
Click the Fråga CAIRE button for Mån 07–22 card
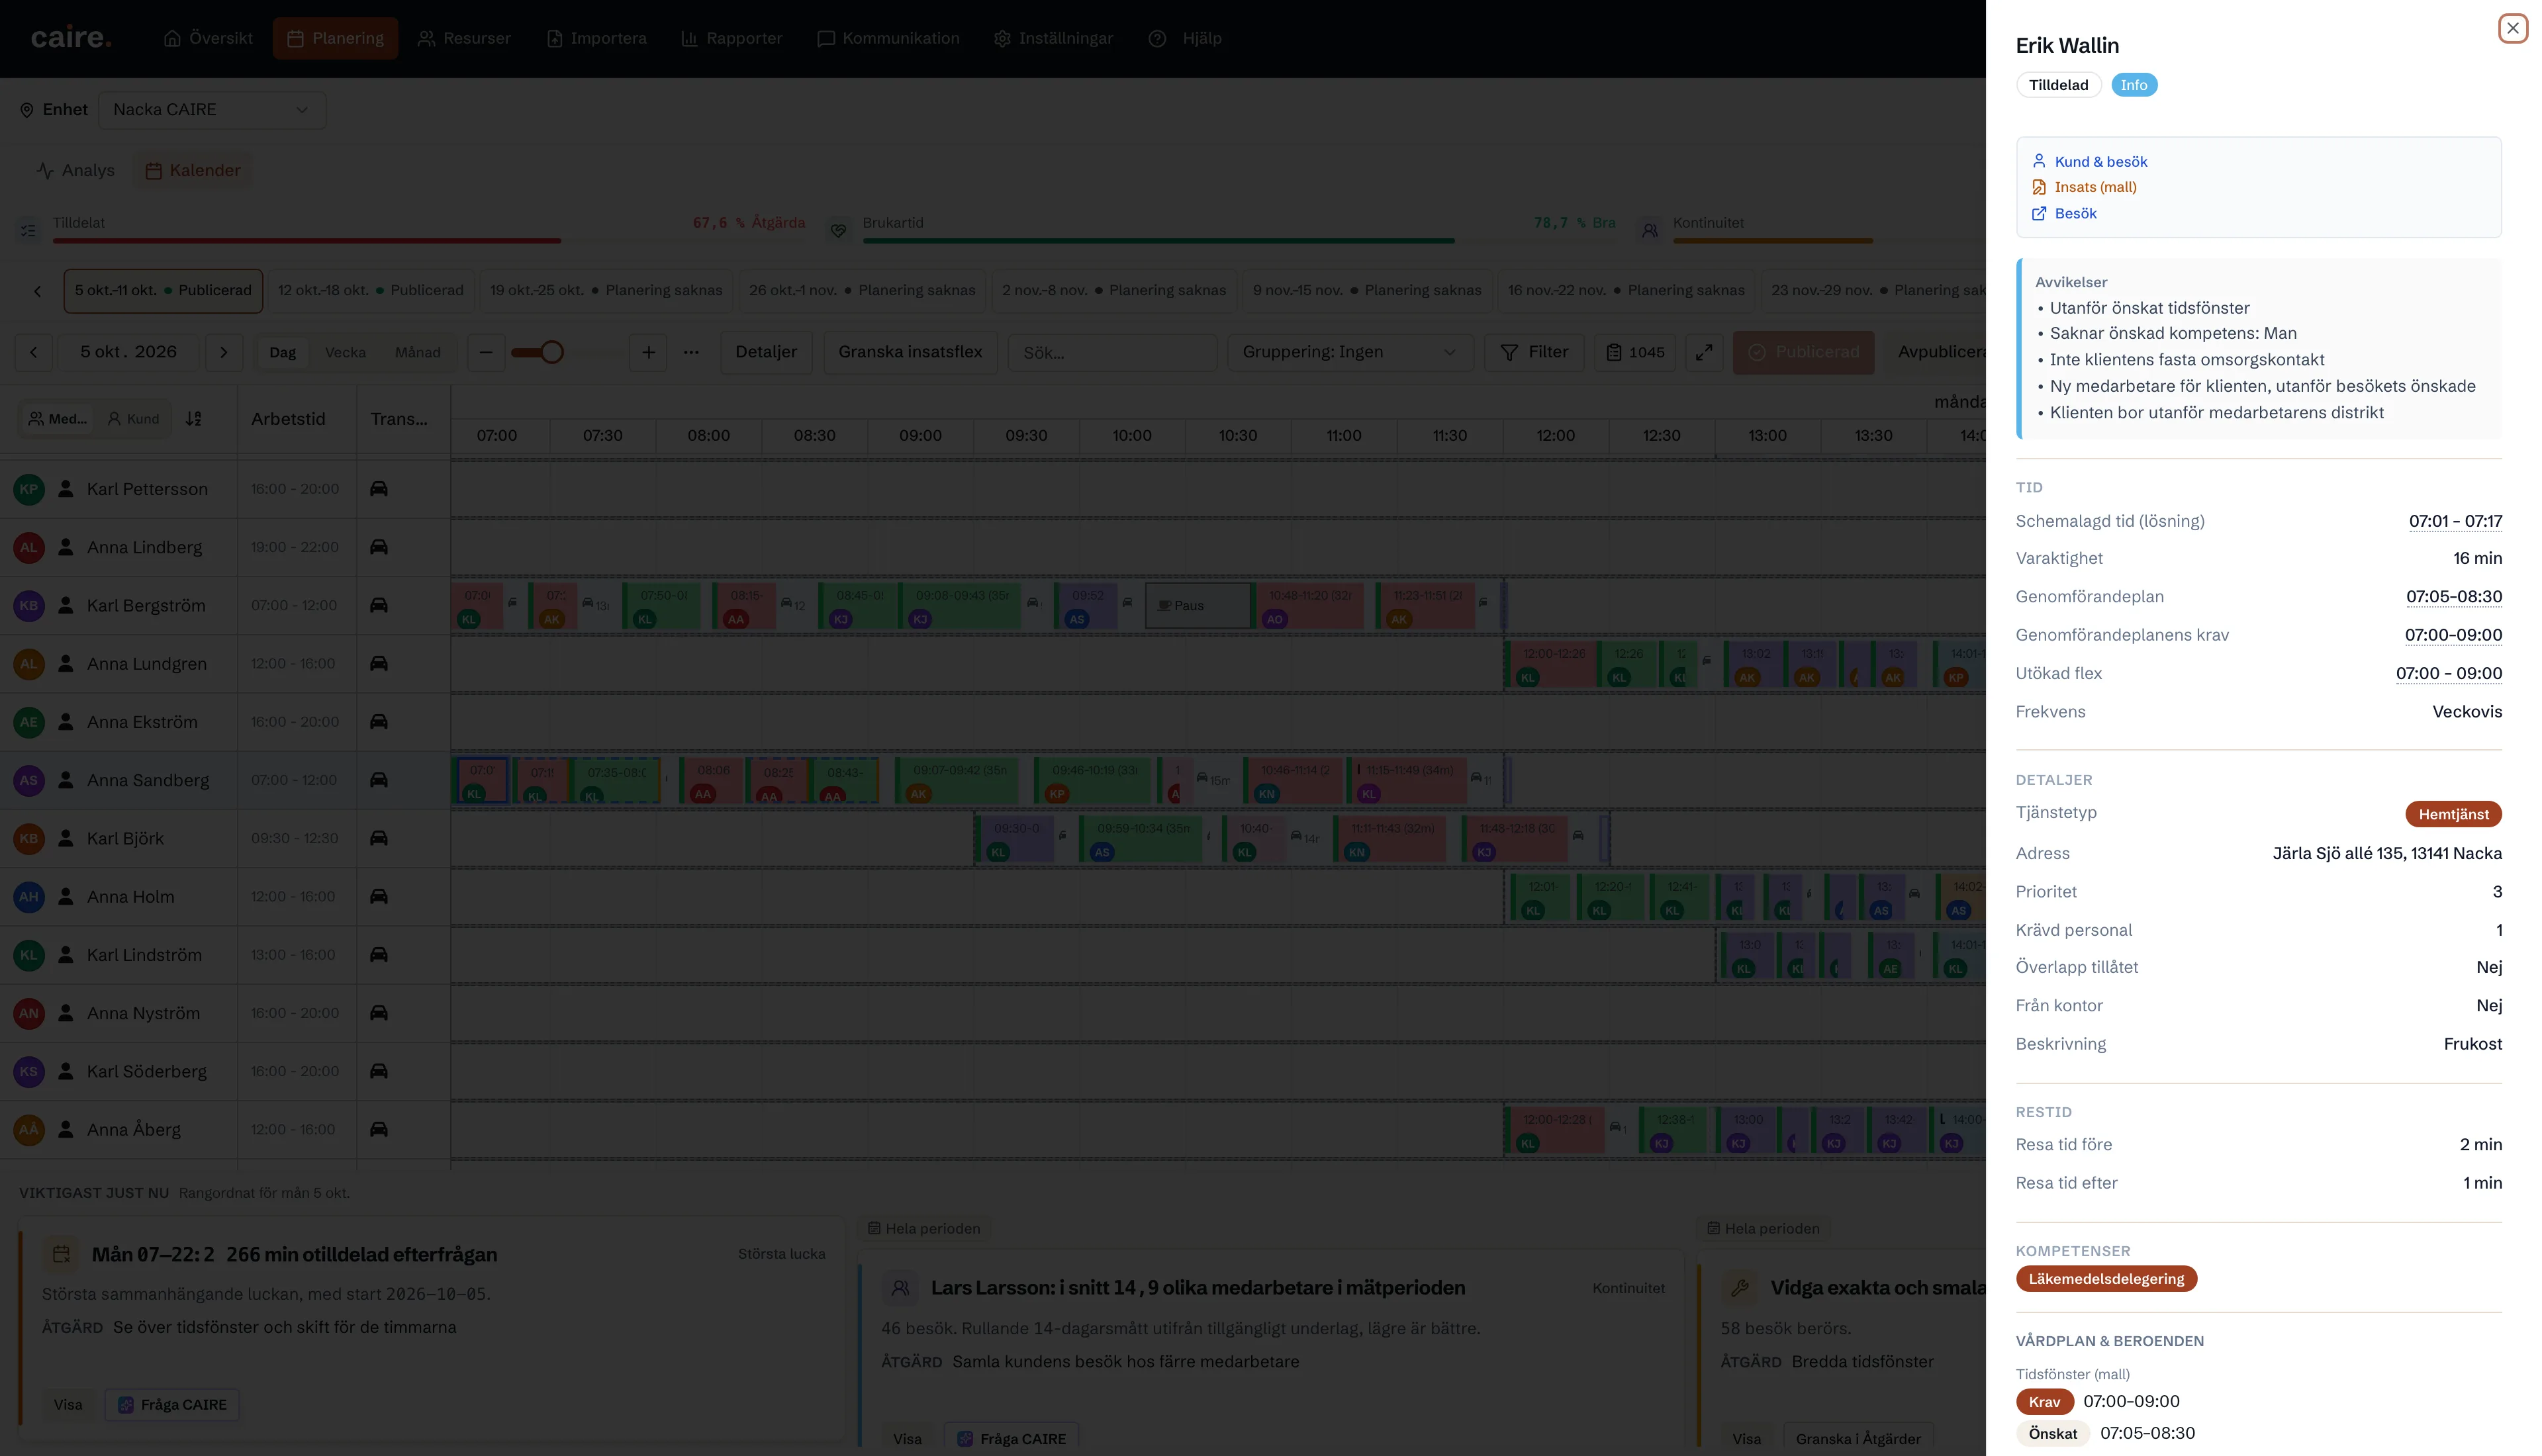pyautogui.click(x=172, y=1404)
